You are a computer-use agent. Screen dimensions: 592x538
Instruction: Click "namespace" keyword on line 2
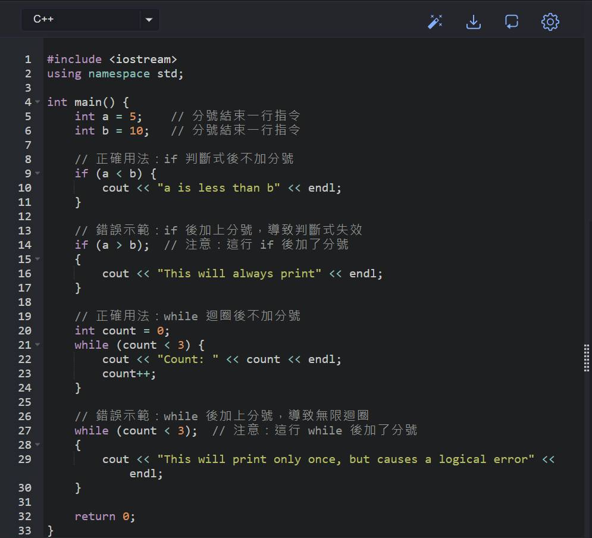(119, 74)
